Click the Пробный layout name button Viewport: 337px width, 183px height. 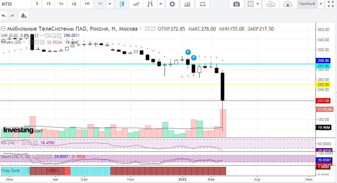(307, 4)
